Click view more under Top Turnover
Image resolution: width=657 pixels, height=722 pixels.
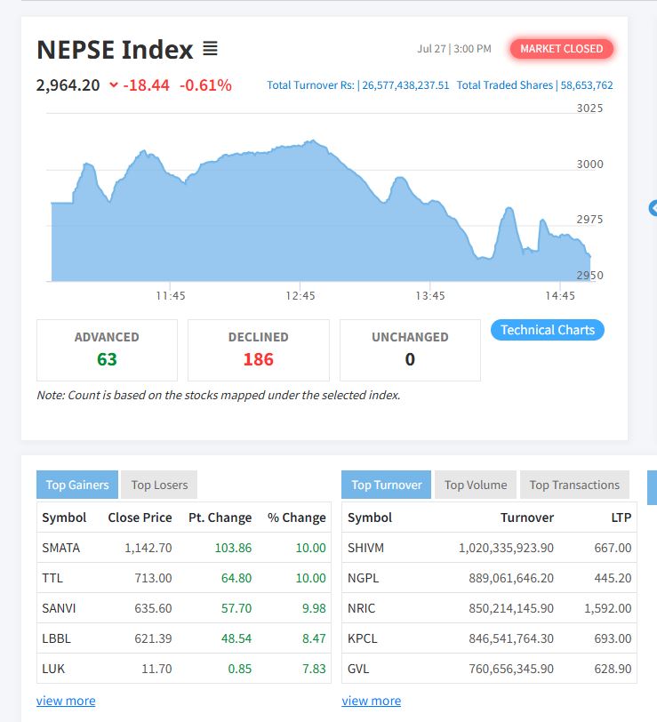point(371,701)
